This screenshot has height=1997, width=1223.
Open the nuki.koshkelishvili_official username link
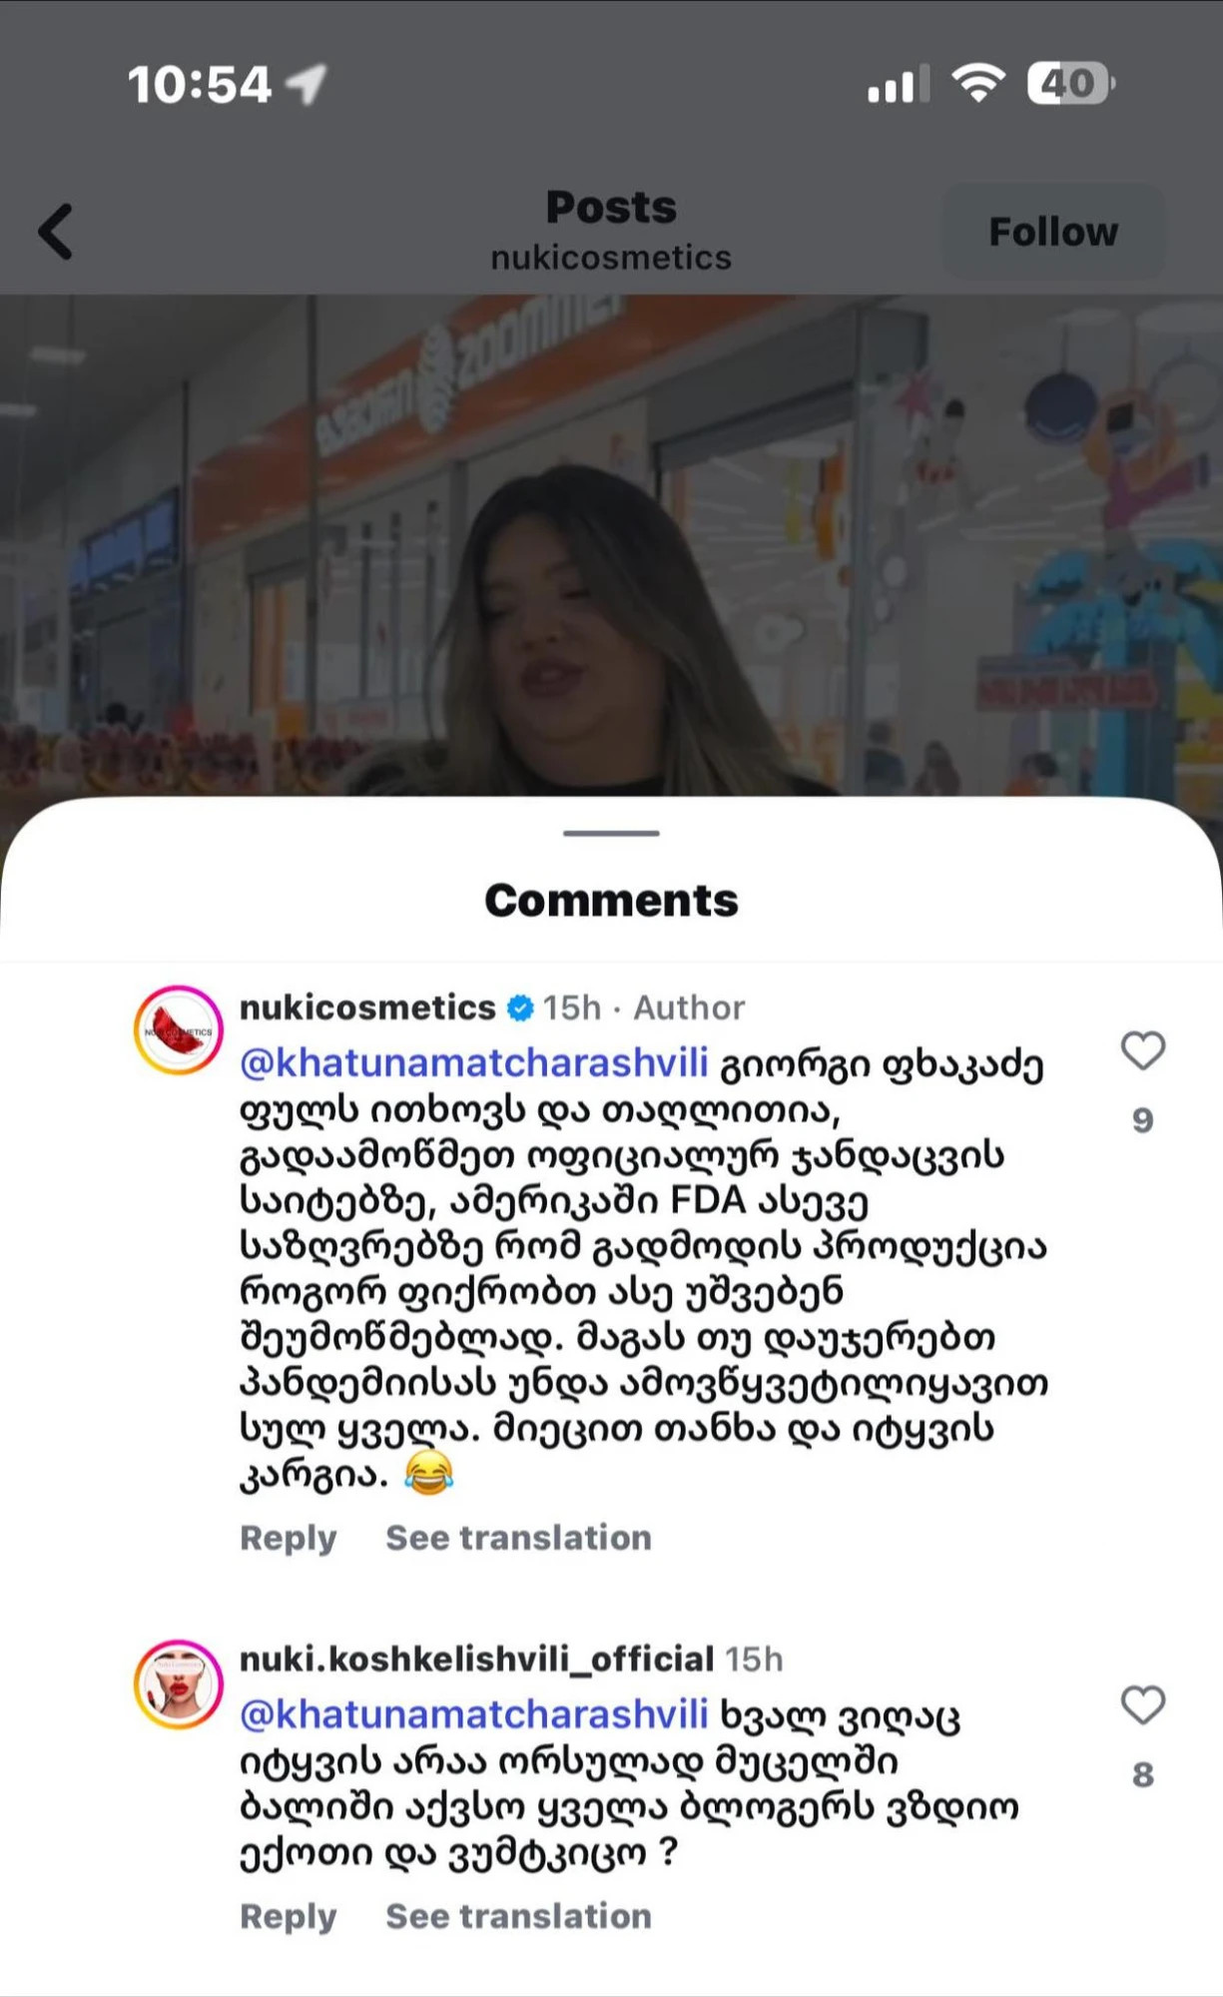476,1659
